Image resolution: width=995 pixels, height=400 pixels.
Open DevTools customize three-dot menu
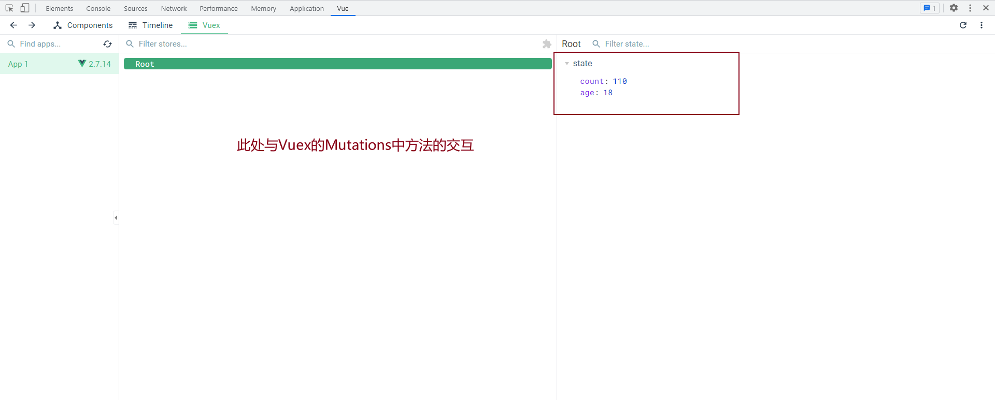970,8
